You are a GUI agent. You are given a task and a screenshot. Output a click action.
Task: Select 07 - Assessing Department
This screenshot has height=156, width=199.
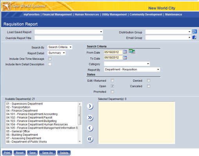click(x=23, y=138)
